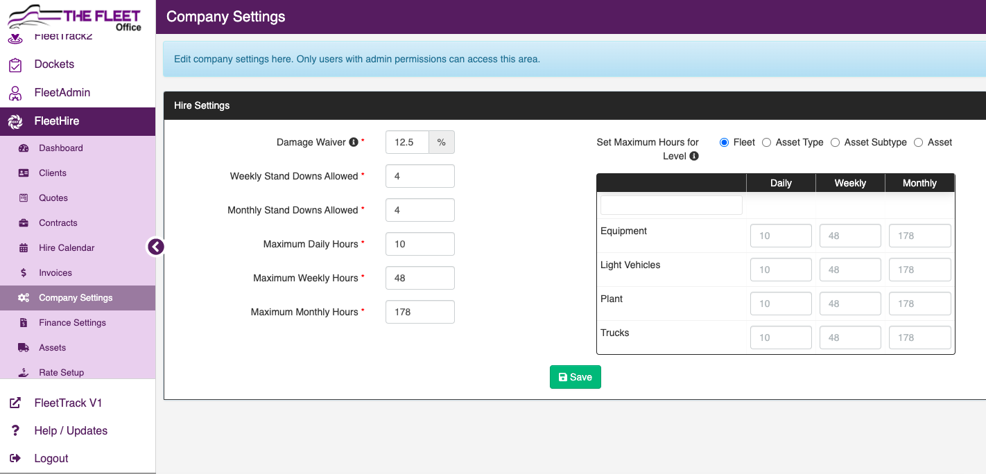Click The Fleet Office logo

click(x=75, y=17)
